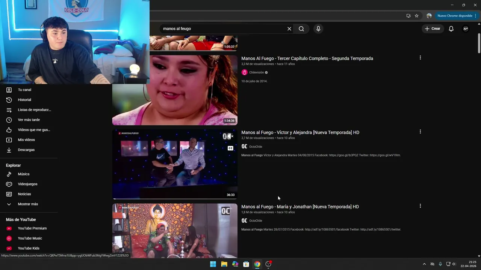
Task: Open María y Jonathan video title
Action: (x=300, y=207)
